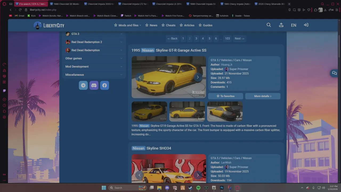The width and height of the screenshot is (341, 192).
Task: Open File Explorer from the taskbar
Action: [159, 188]
